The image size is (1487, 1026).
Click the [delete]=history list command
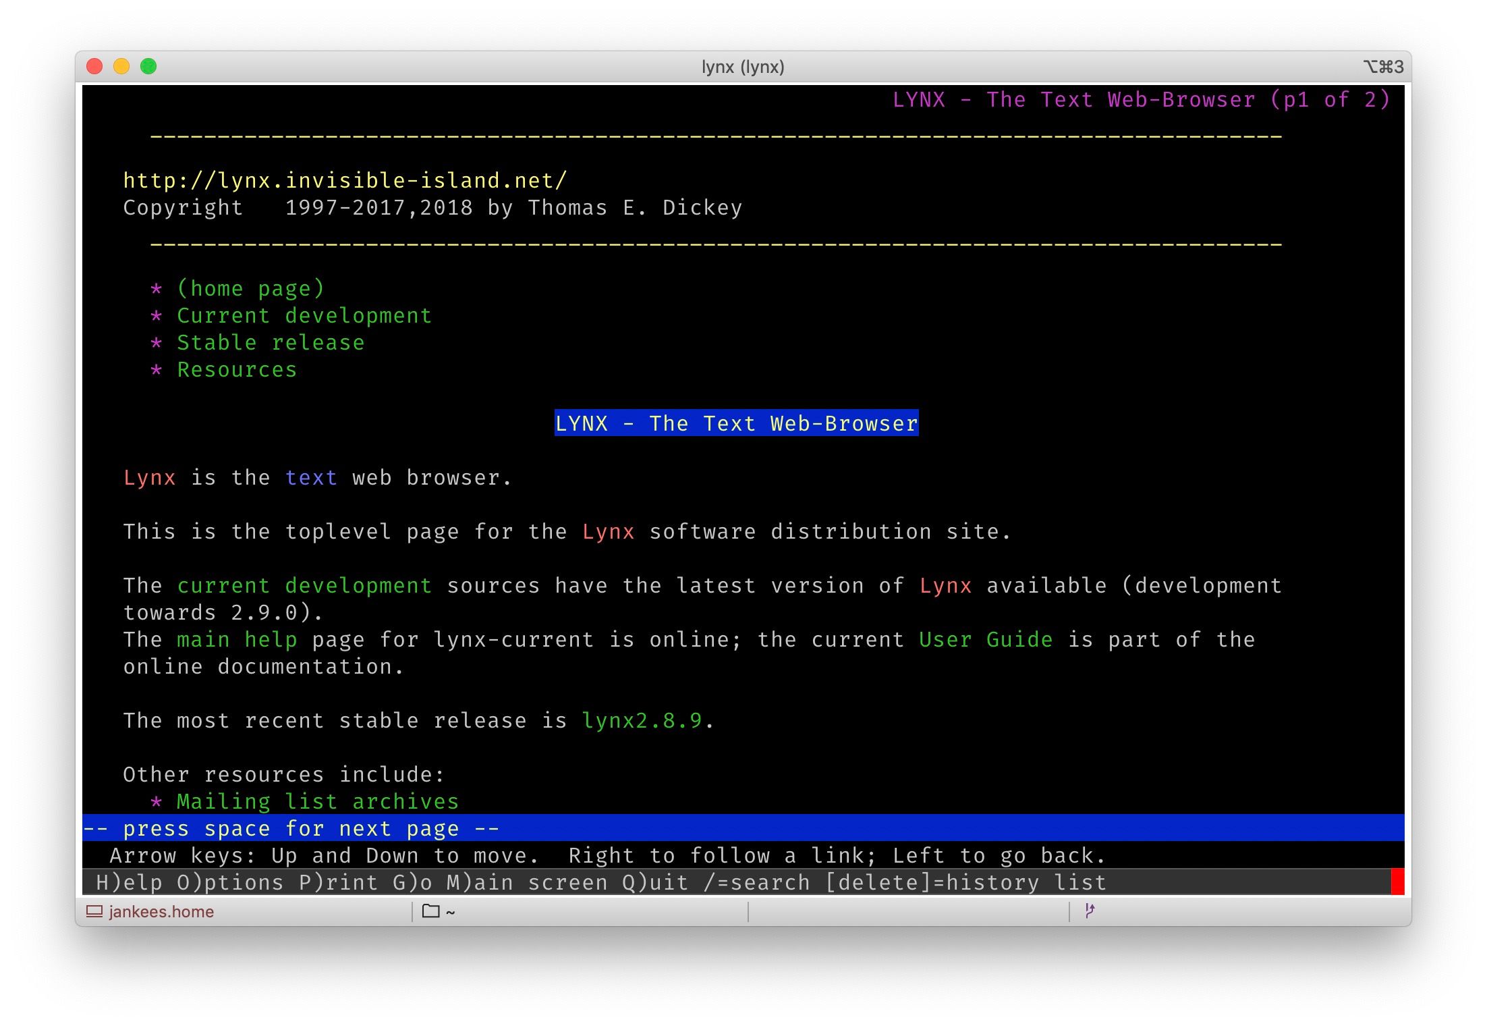pyautogui.click(x=965, y=883)
